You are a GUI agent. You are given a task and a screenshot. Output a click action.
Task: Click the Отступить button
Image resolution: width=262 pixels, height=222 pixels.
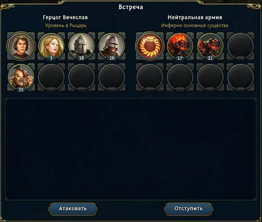point(189,208)
